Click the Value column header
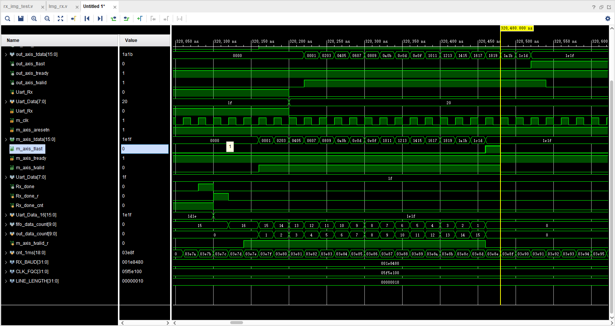Screen dimensions: 615x326 145,40
